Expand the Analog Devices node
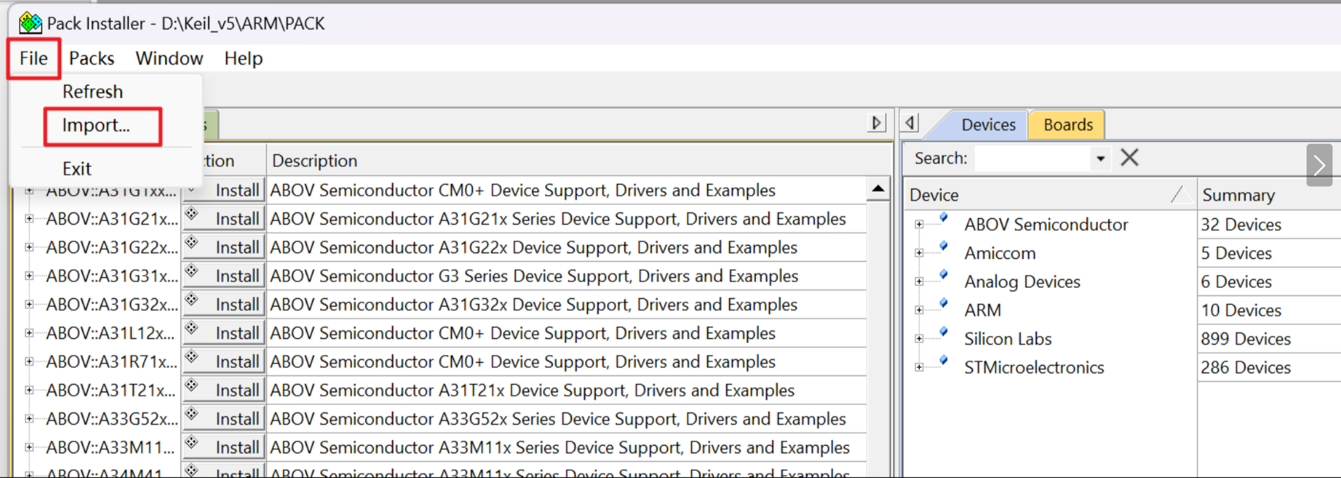This screenshot has height=478, width=1341. pos(919,281)
